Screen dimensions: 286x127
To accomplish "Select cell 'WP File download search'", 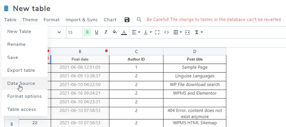I will pos(195,85).
